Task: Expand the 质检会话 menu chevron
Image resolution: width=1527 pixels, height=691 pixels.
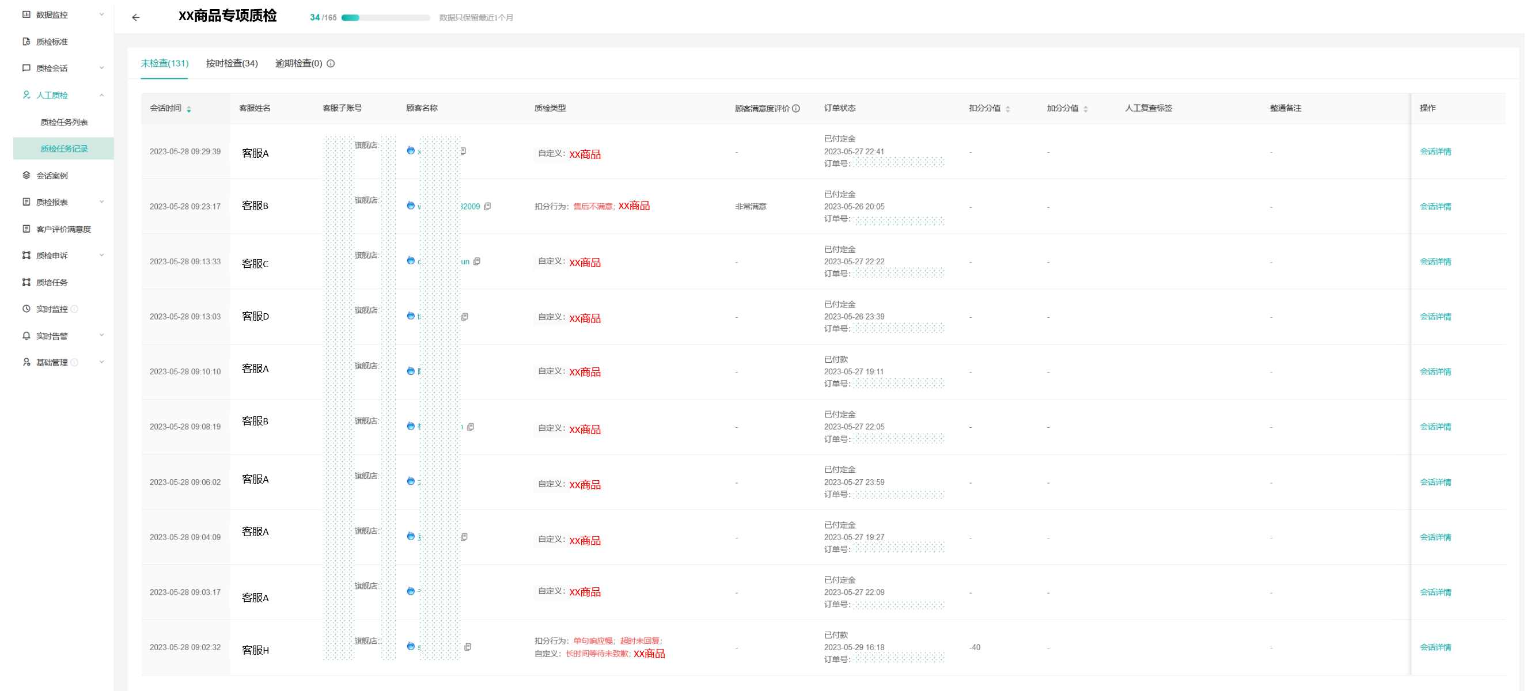Action: (101, 68)
